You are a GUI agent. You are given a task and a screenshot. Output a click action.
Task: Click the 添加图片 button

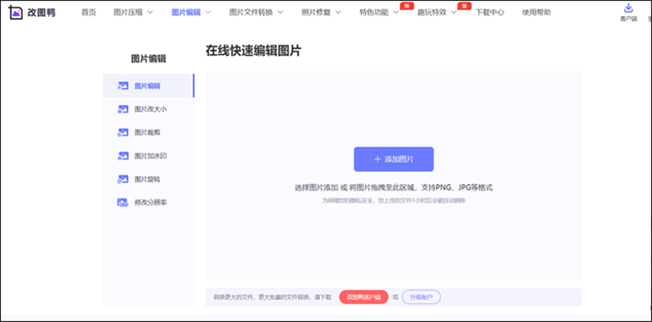394,159
